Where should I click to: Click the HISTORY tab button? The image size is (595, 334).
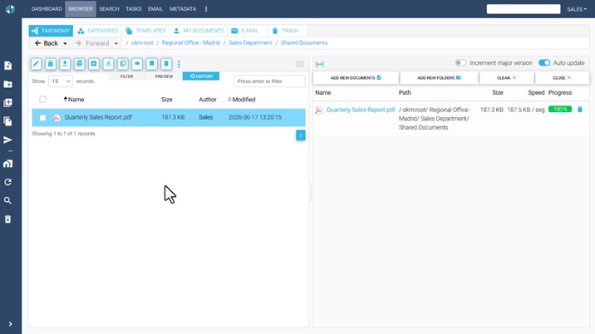point(201,76)
